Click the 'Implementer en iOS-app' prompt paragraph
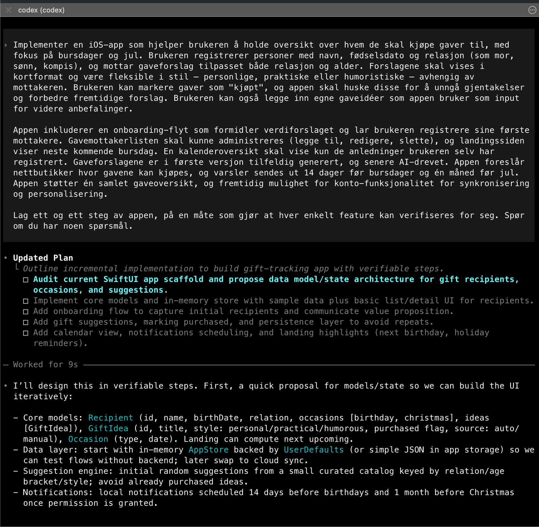Viewport: 539px width, 527px height. pos(269,77)
